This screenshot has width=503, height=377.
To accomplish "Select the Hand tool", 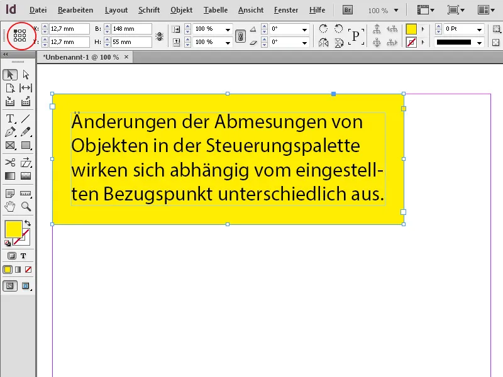I will tap(10, 207).
